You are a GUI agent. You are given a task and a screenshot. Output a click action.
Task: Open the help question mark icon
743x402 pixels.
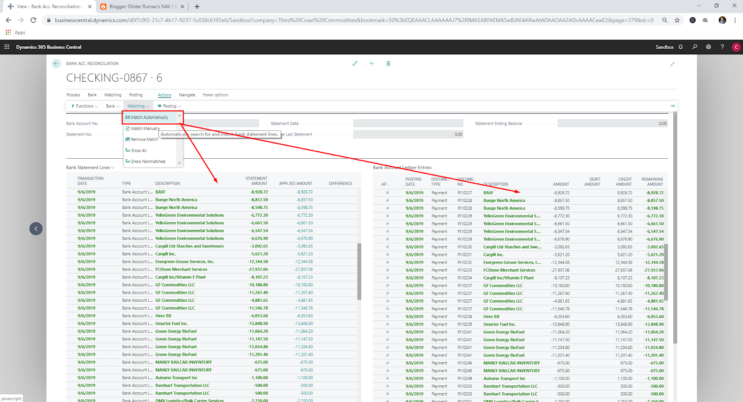722,47
